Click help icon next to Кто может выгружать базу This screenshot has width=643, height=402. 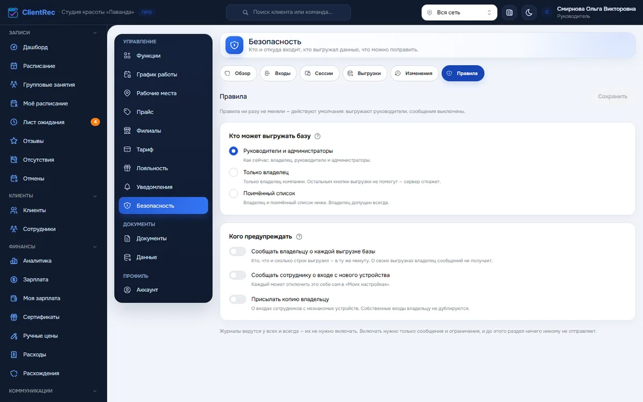click(318, 136)
